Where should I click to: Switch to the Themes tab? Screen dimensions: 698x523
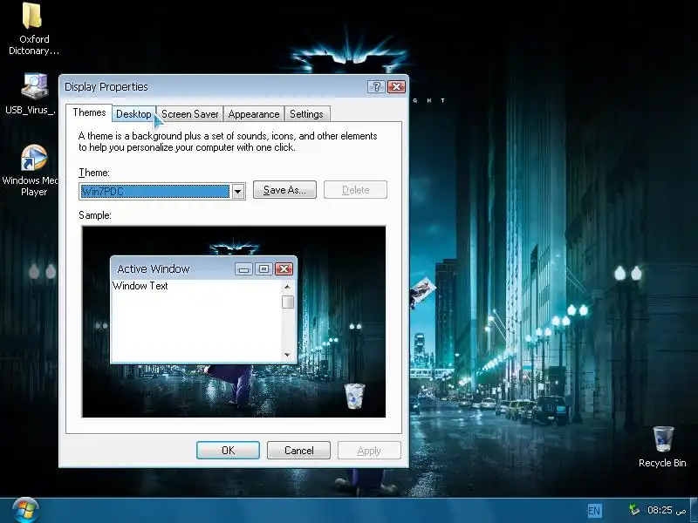(89, 112)
